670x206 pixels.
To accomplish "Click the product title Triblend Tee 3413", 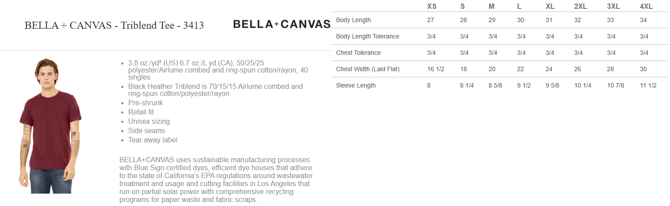I will tap(114, 25).
